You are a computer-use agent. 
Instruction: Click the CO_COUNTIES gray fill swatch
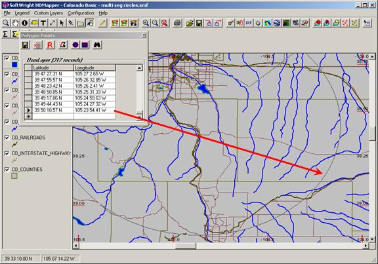14,176
